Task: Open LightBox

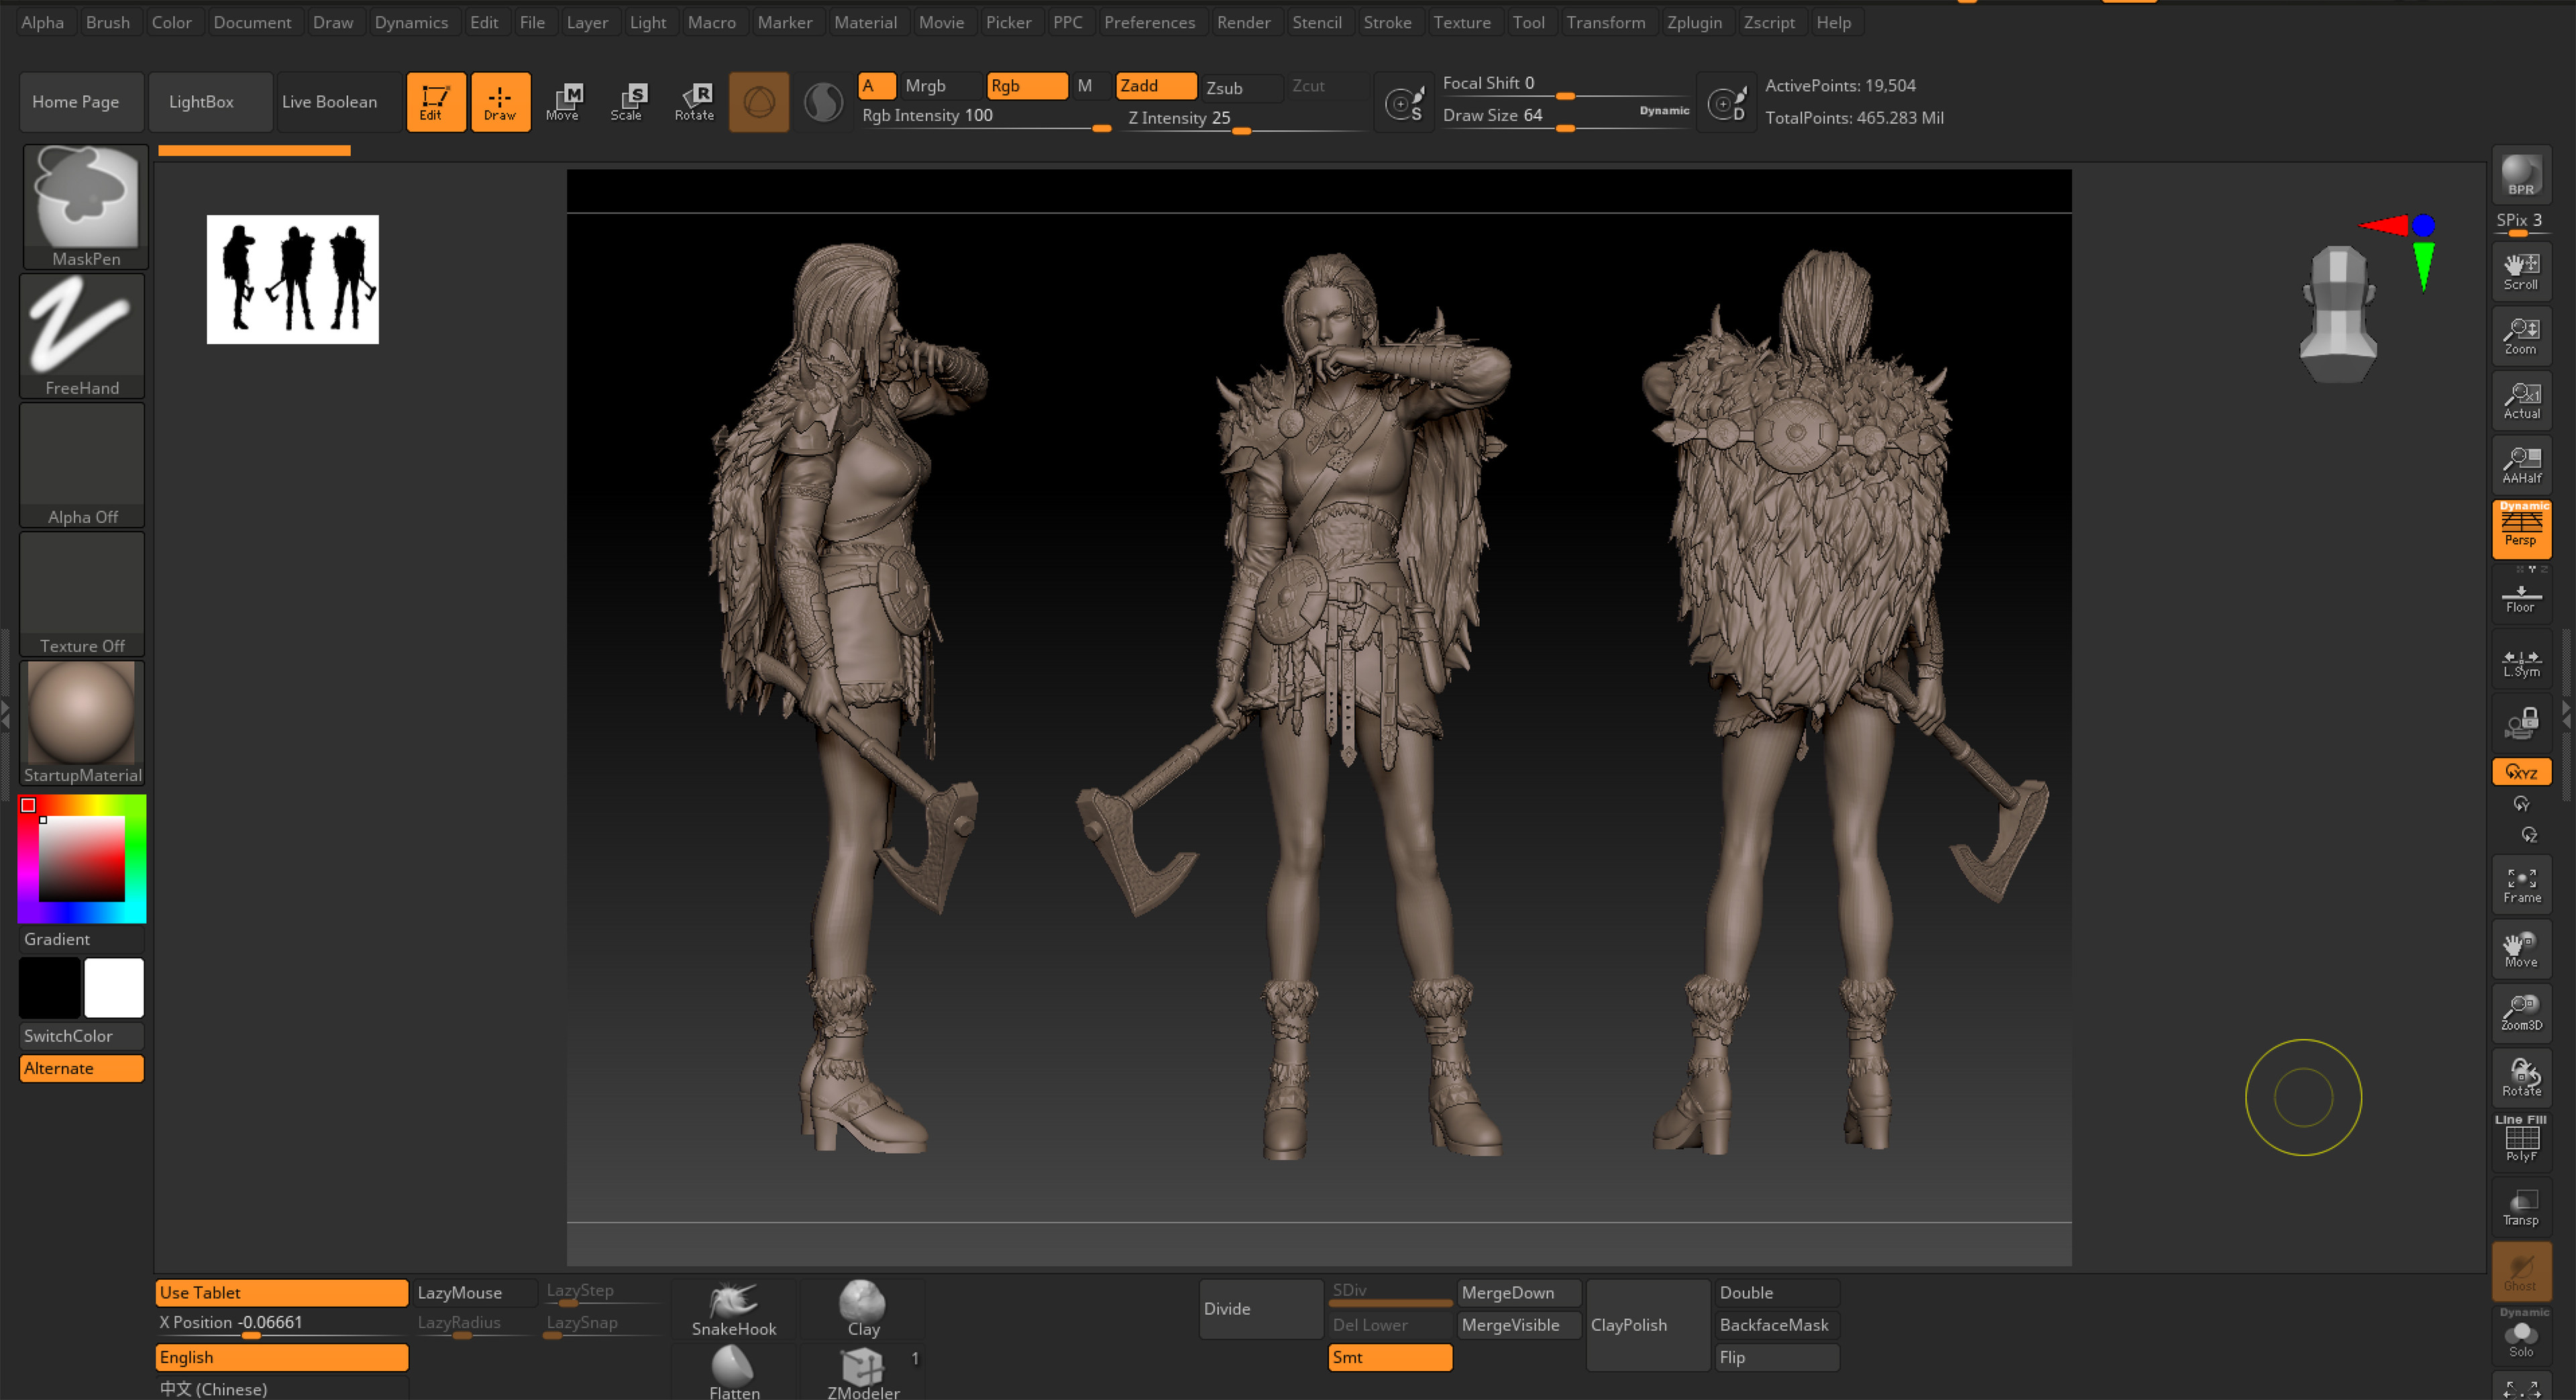Action: point(211,102)
